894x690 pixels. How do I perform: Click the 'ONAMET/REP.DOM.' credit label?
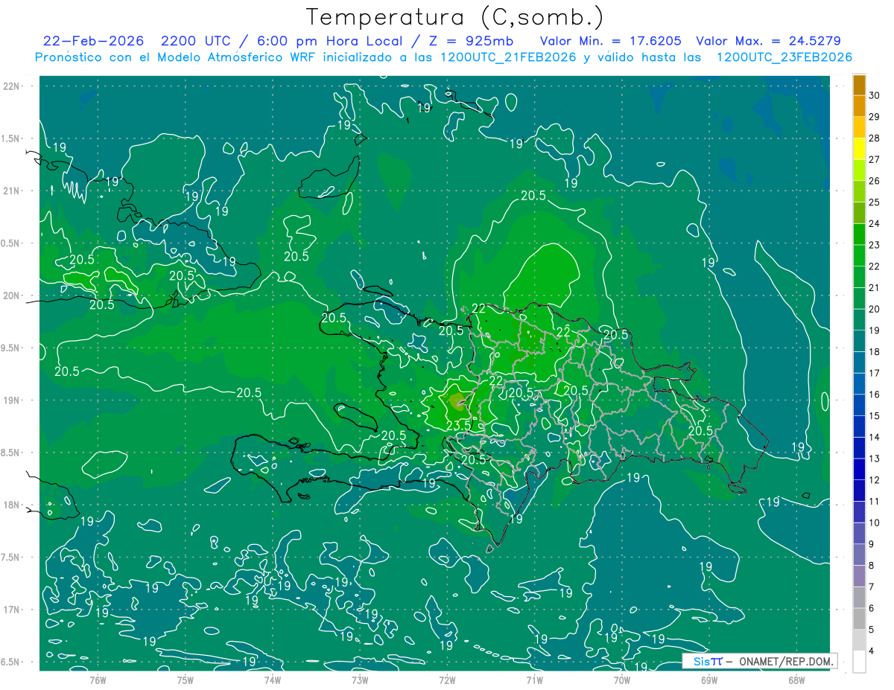[x=787, y=661]
